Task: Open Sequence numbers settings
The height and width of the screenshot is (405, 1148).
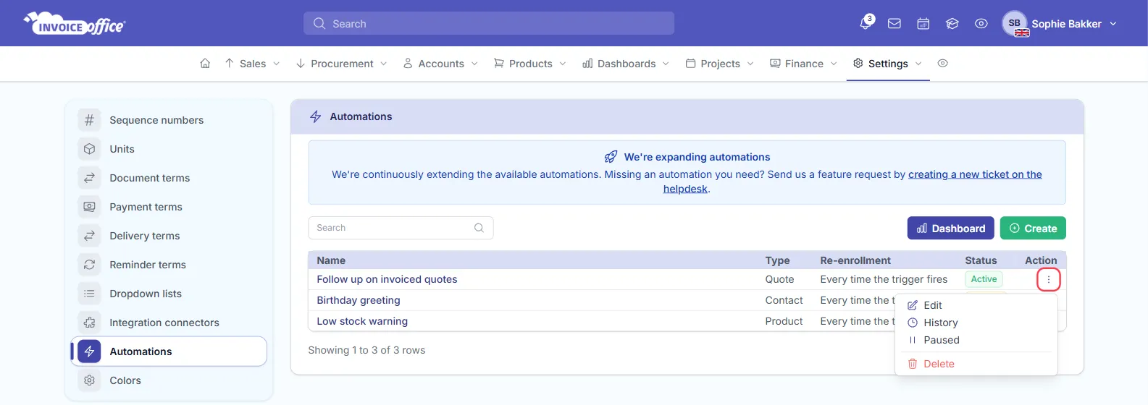Action: pyautogui.click(x=156, y=120)
